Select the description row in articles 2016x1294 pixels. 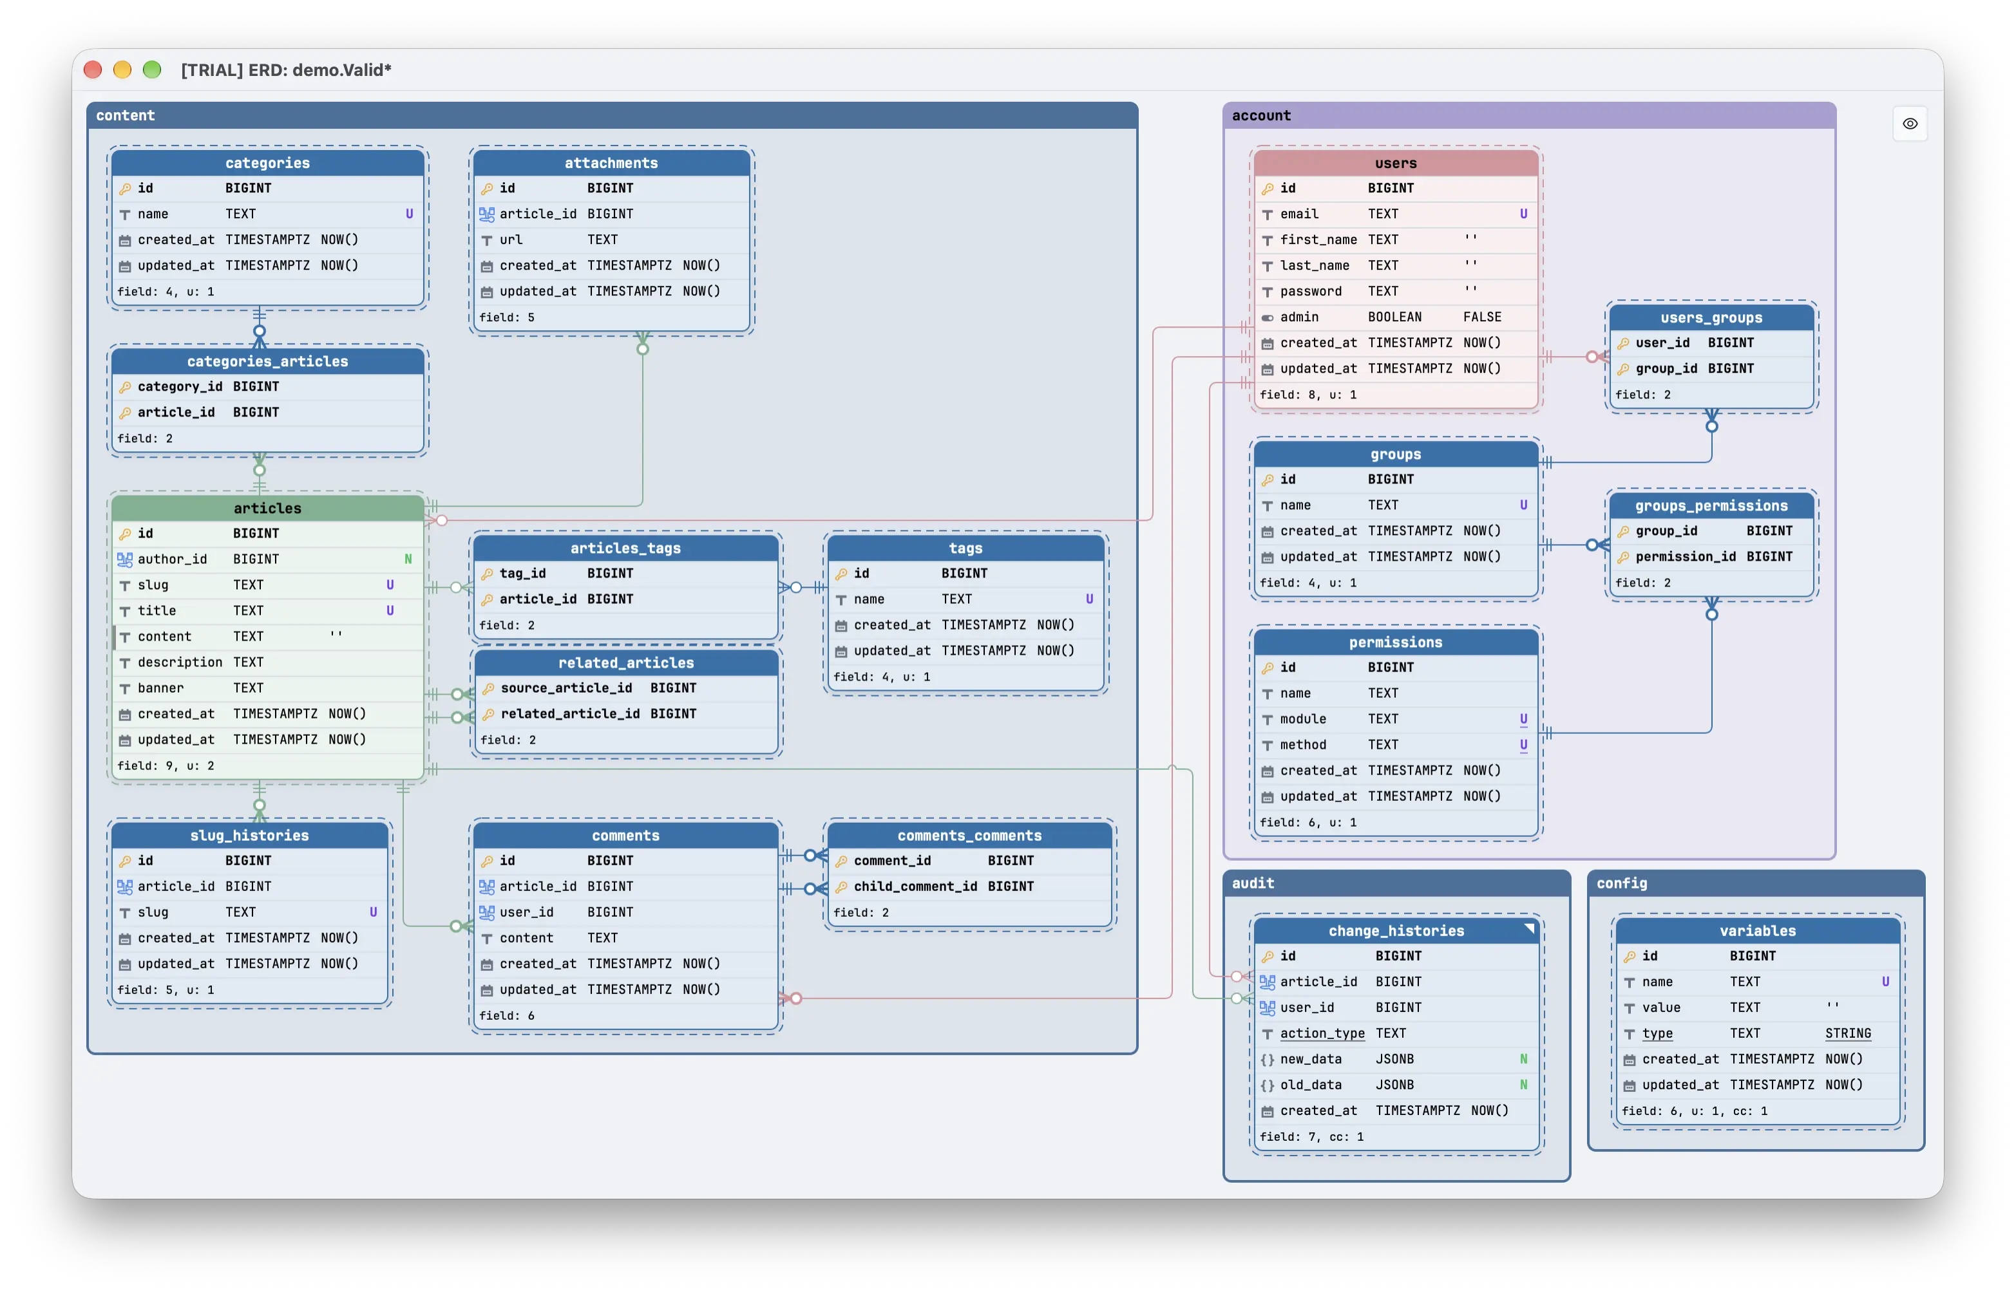click(267, 663)
